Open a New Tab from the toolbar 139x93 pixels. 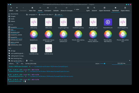[x=32, y=9]
